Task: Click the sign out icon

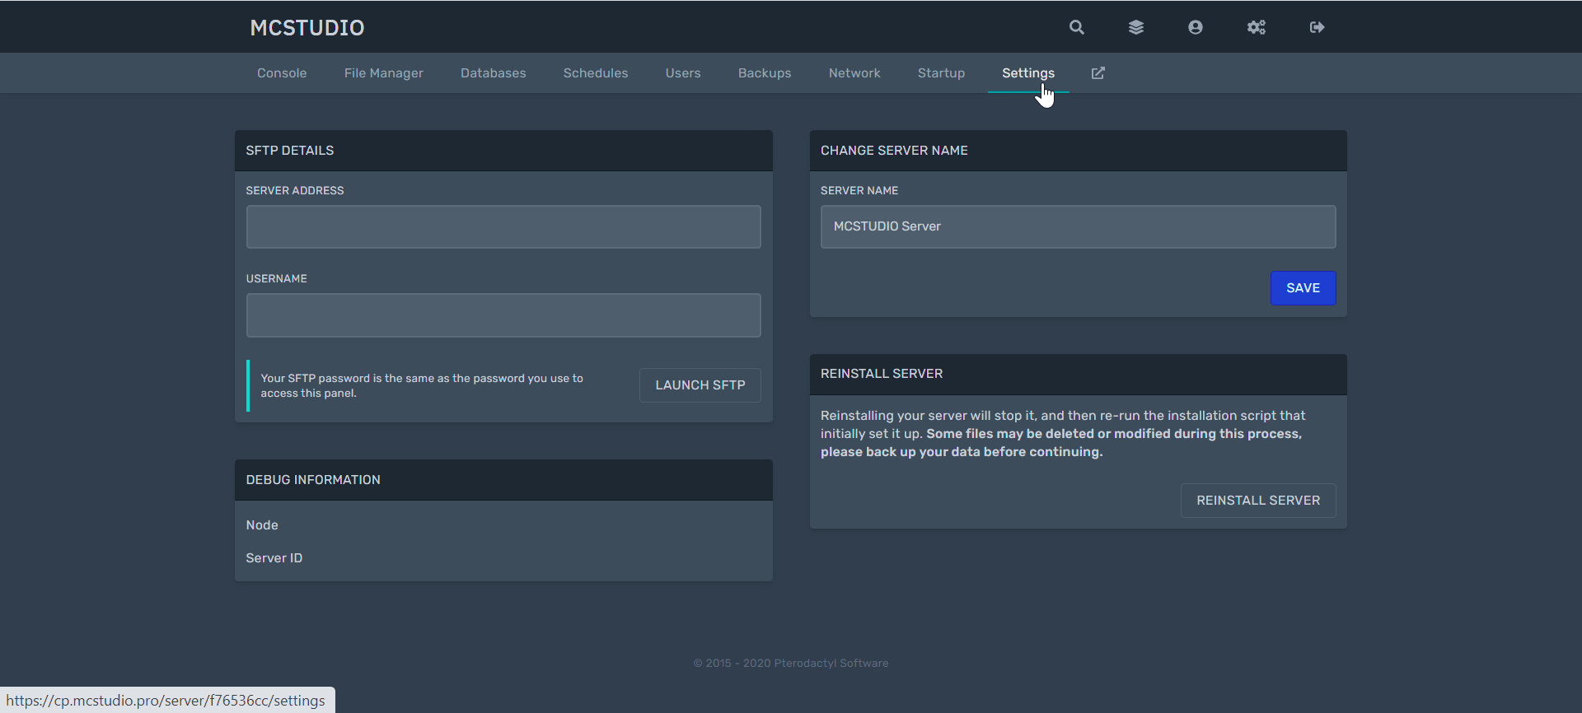Action: [1317, 27]
